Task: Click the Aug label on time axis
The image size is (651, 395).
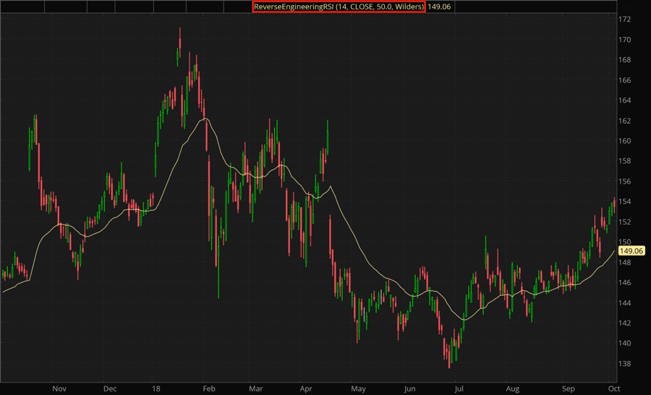Action: [512, 388]
